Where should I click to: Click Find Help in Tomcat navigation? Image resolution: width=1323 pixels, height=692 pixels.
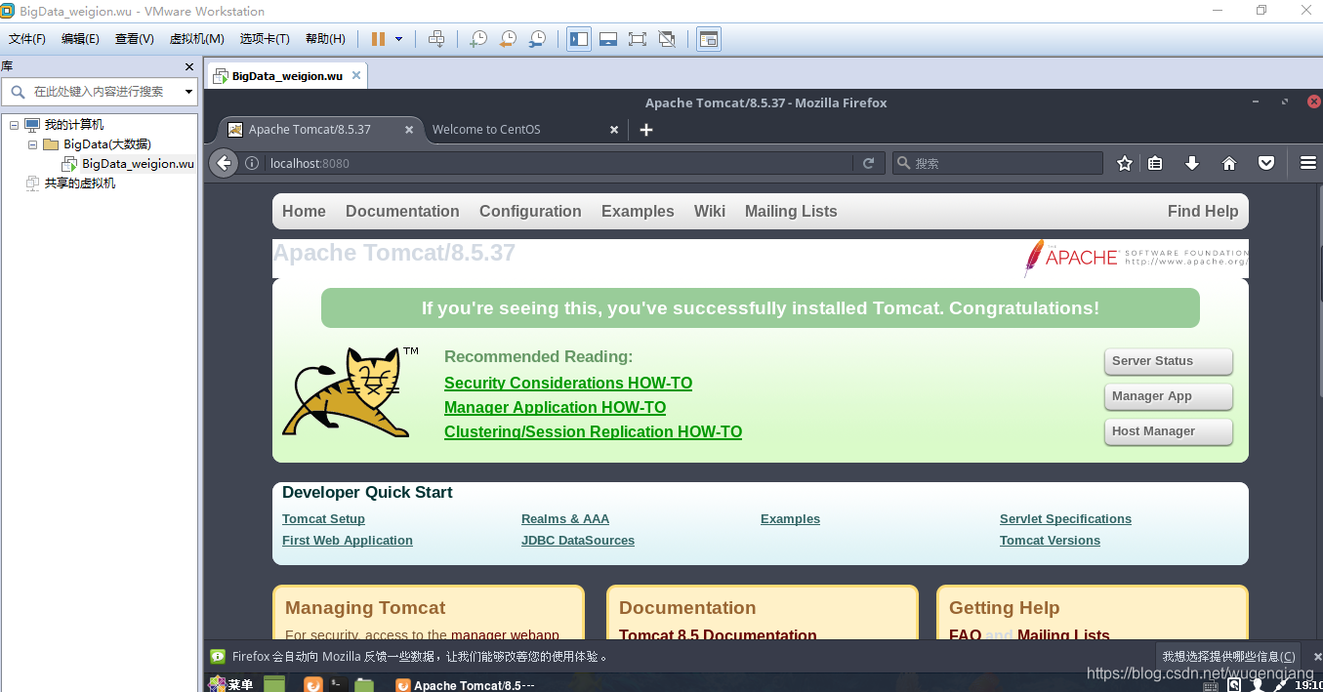pos(1203,211)
